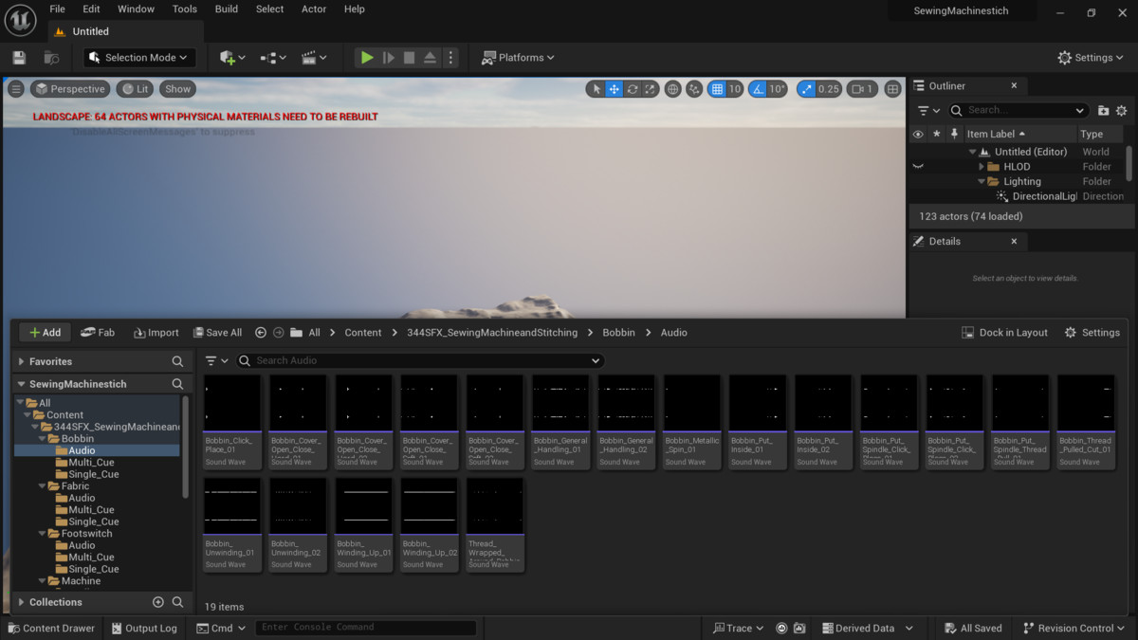The height and width of the screenshot is (640, 1138).
Task: Collapse the Bobbin folder in tree
Action: [x=43, y=439]
